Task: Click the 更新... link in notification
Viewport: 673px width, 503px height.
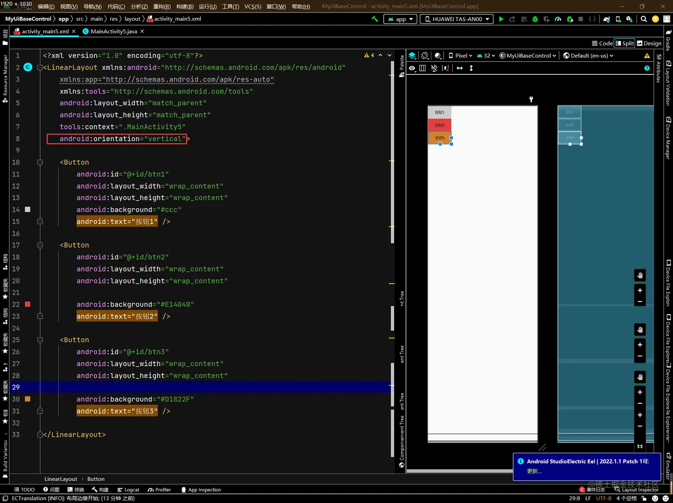Action: 534,471
